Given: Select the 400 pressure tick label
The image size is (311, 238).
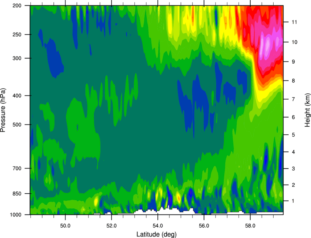Looking at the screenshot, I should 17,96.
